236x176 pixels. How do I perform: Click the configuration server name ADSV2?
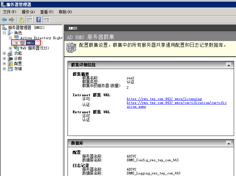[131, 156]
